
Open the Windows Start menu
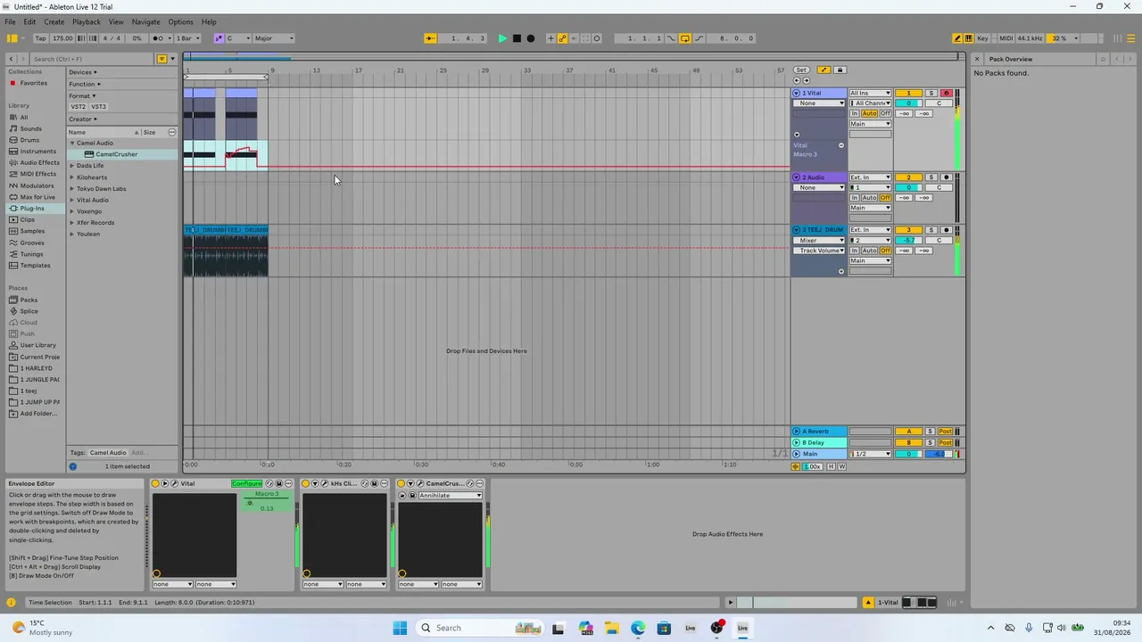coord(400,628)
